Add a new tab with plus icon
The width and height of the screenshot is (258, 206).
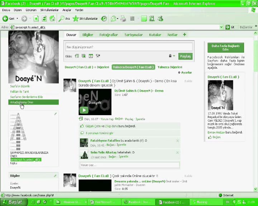[185, 35]
